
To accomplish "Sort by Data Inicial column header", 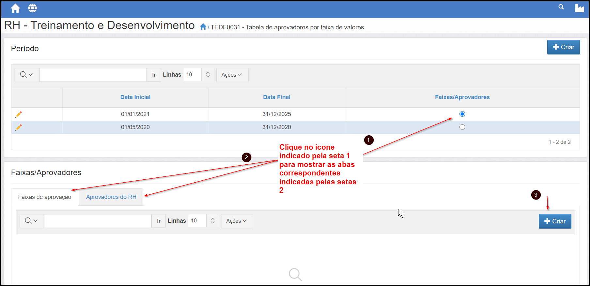I will point(135,97).
